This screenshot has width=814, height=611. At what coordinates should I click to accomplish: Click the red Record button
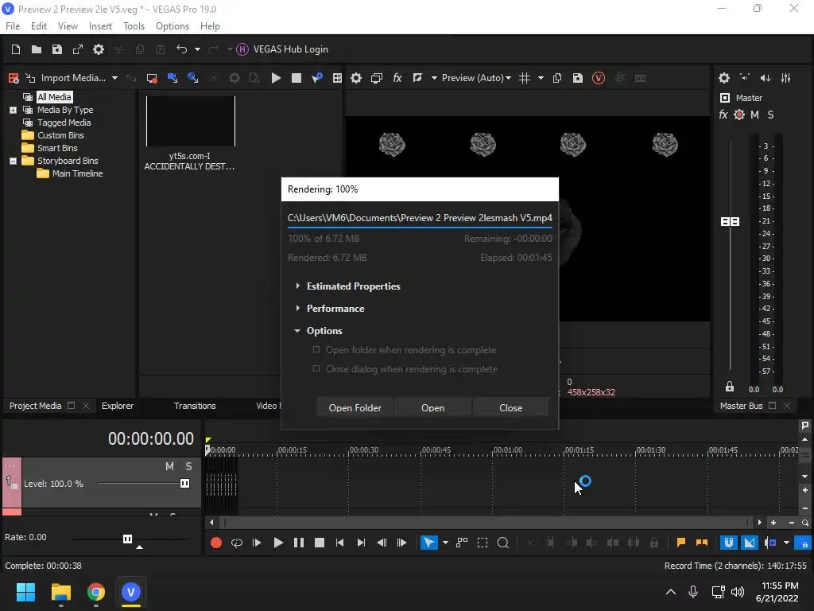tap(216, 543)
